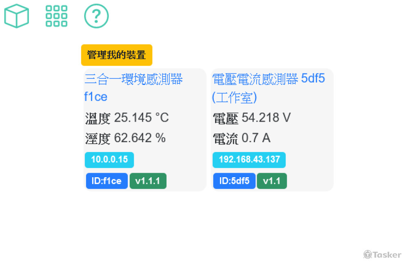408x263 pixels.
Task: Click the v1.1.1 version badge
Action: tap(148, 181)
